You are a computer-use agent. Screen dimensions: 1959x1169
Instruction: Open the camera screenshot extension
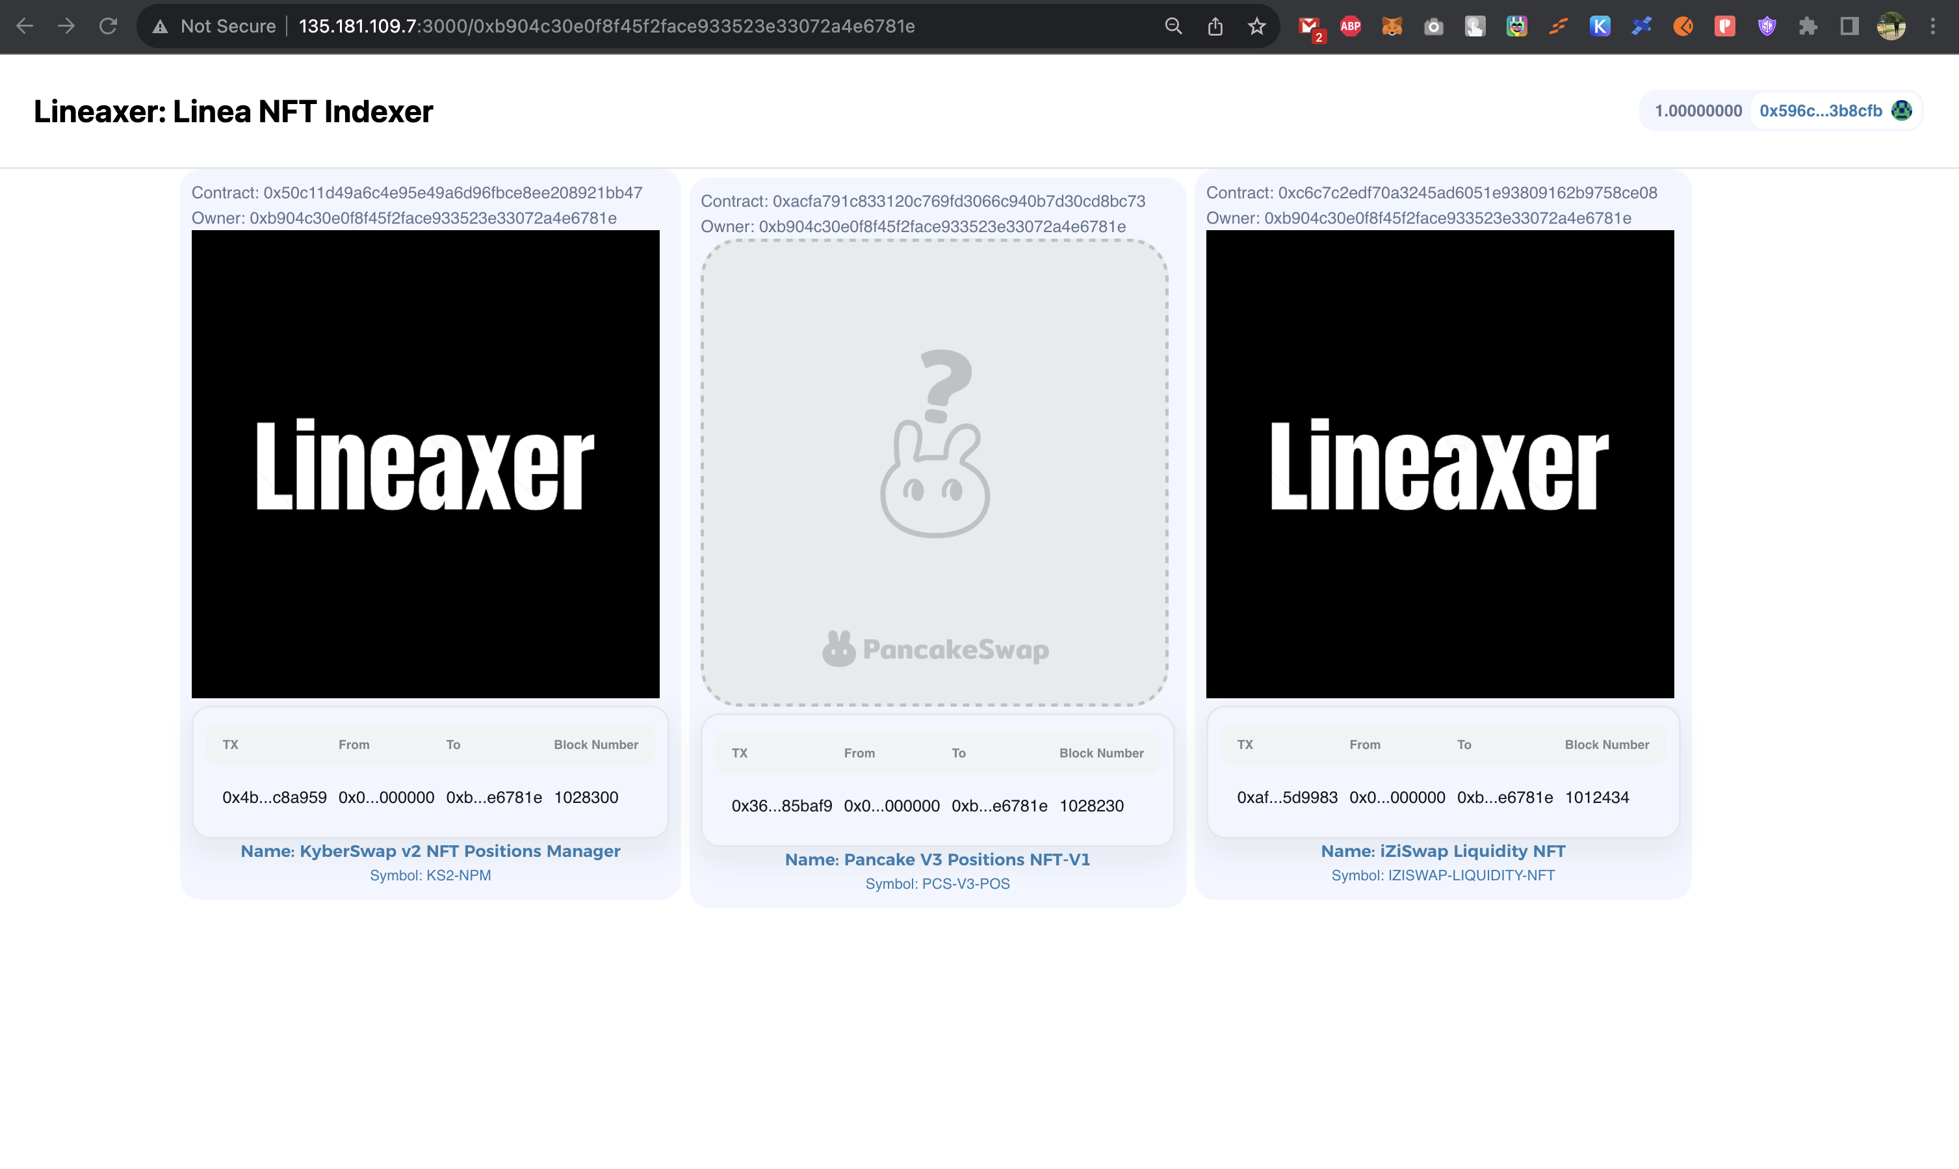coord(1434,27)
